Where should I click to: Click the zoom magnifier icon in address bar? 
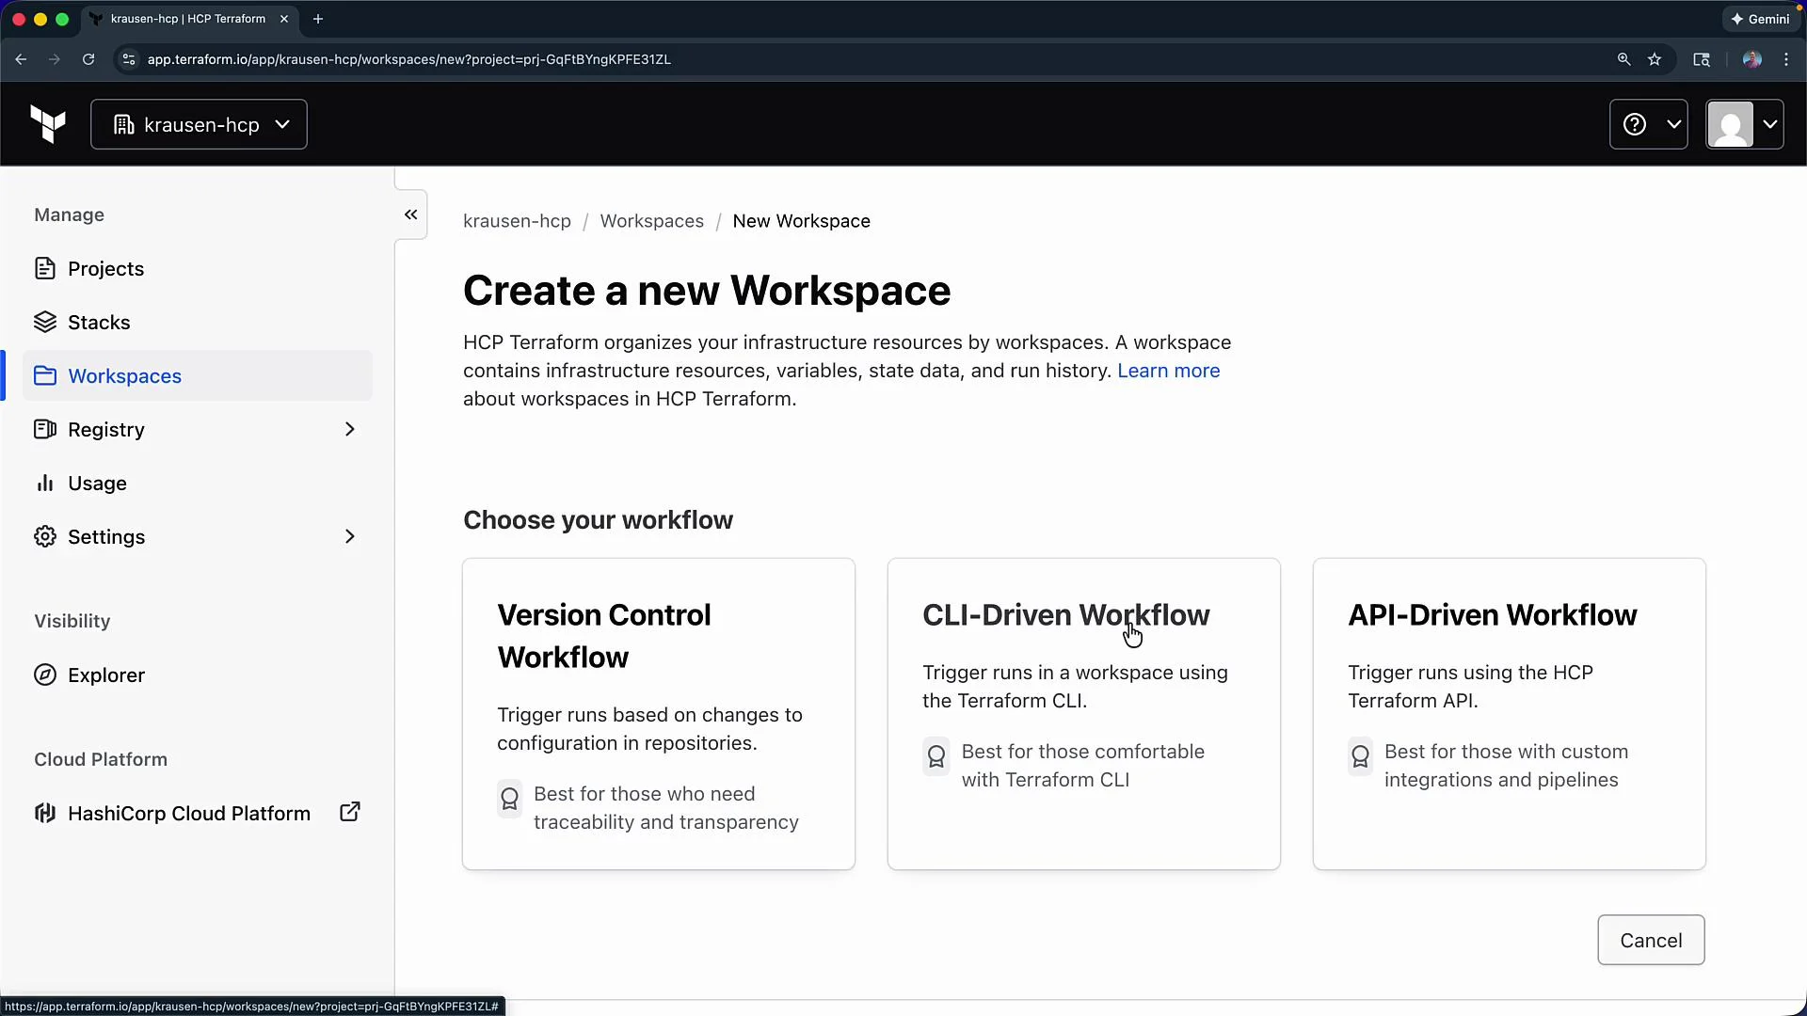click(x=1623, y=59)
